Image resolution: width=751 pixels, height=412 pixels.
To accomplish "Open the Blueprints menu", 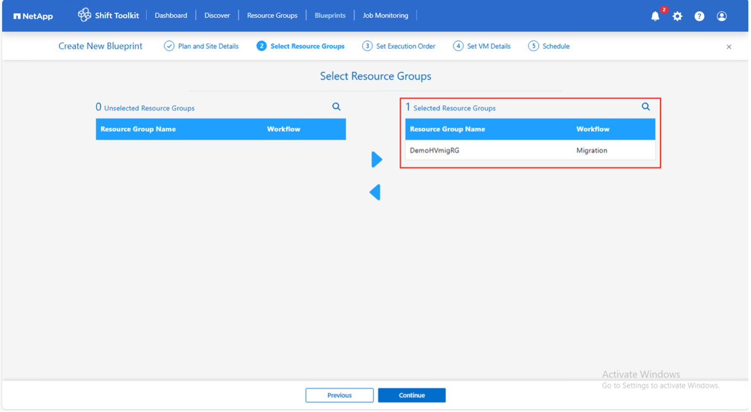I will [331, 16].
